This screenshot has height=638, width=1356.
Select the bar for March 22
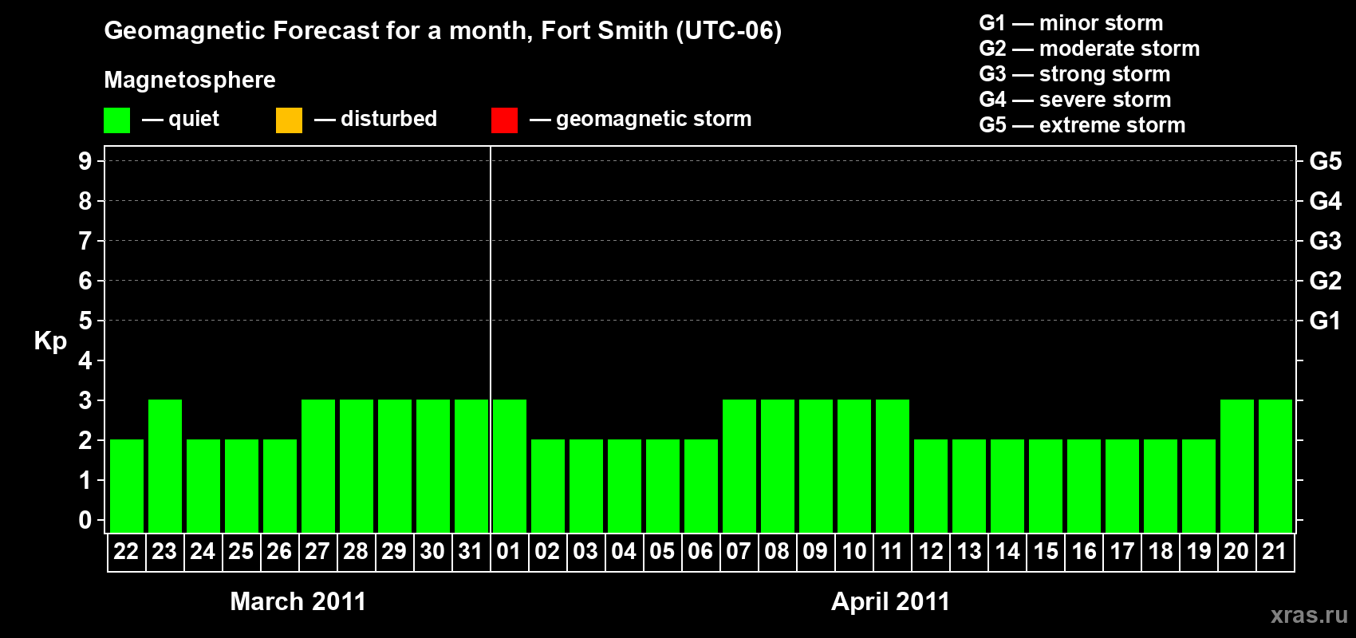[127, 486]
